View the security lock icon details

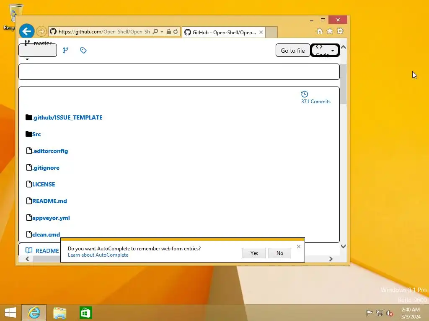[x=169, y=32]
